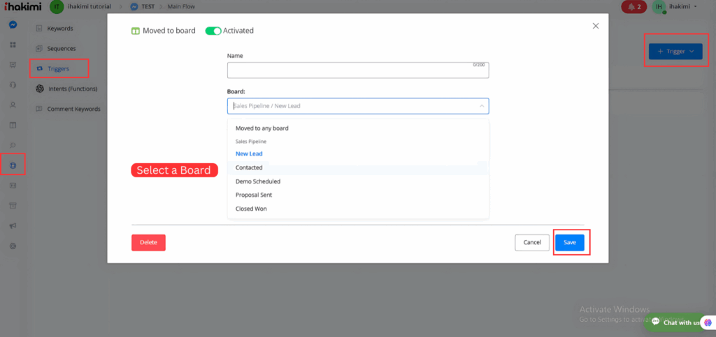Open the contacts person icon in the sidebar

tap(13, 105)
